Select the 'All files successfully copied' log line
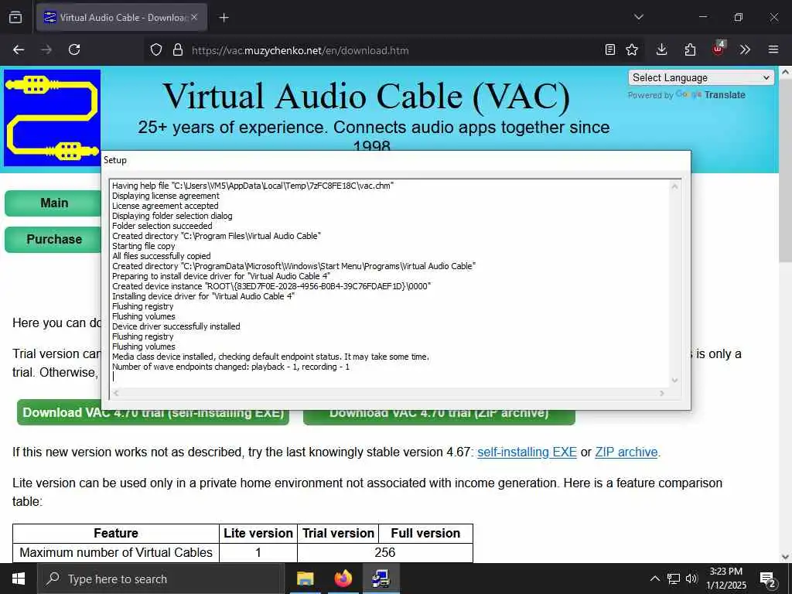 [161, 256]
